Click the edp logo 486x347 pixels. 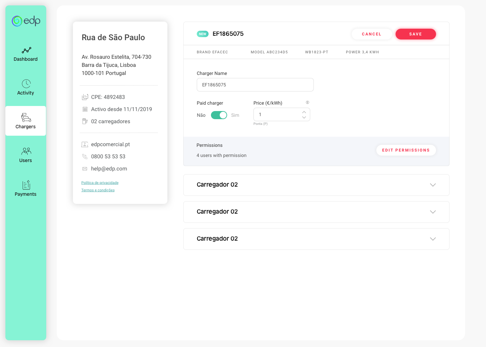pyautogui.click(x=26, y=21)
